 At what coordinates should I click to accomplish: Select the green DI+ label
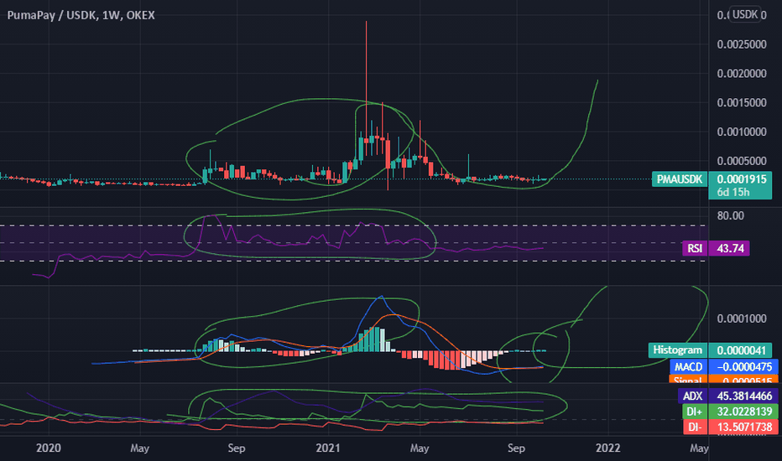click(x=694, y=412)
